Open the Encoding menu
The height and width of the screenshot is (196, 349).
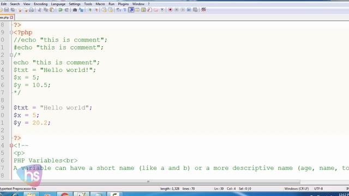pos(40,4)
